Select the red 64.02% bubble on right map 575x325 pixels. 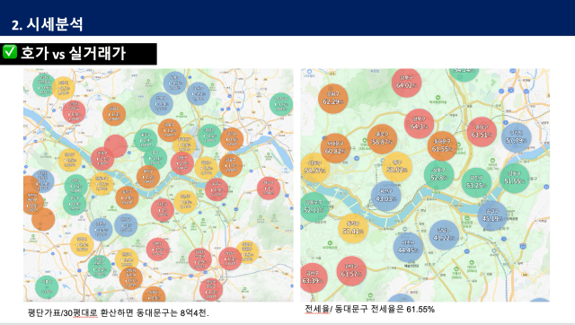(x=406, y=83)
